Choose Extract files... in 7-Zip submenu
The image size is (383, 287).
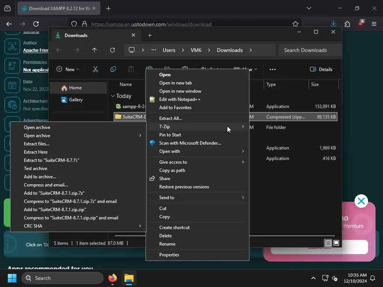[x=78, y=144]
